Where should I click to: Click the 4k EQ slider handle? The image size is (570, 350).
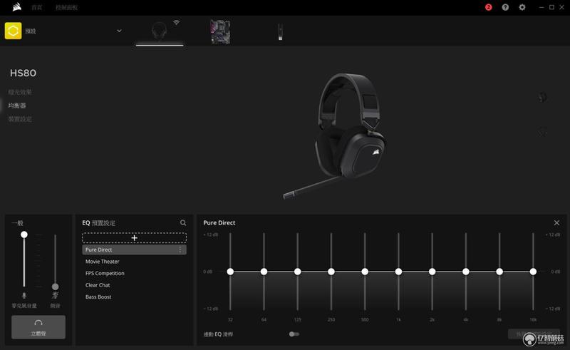pos(466,272)
